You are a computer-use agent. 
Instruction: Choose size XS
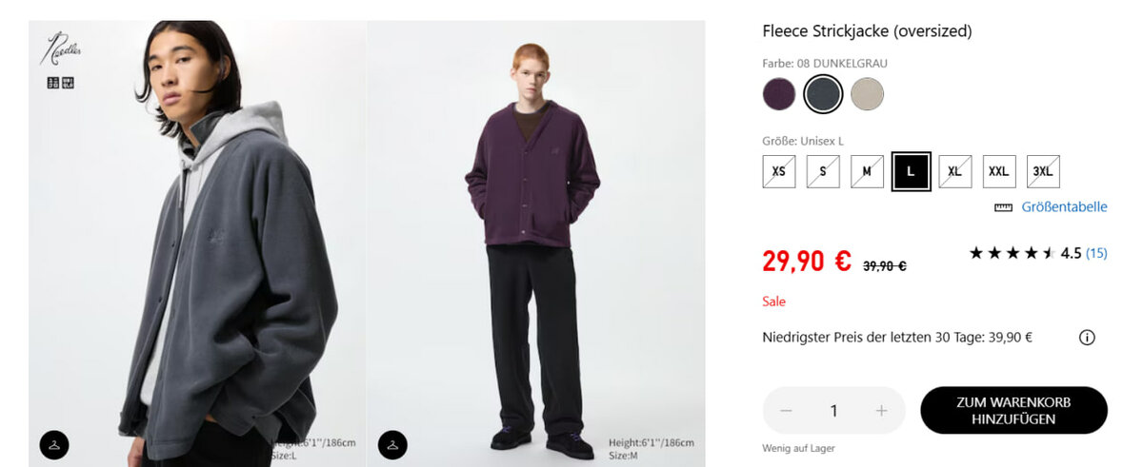click(779, 171)
